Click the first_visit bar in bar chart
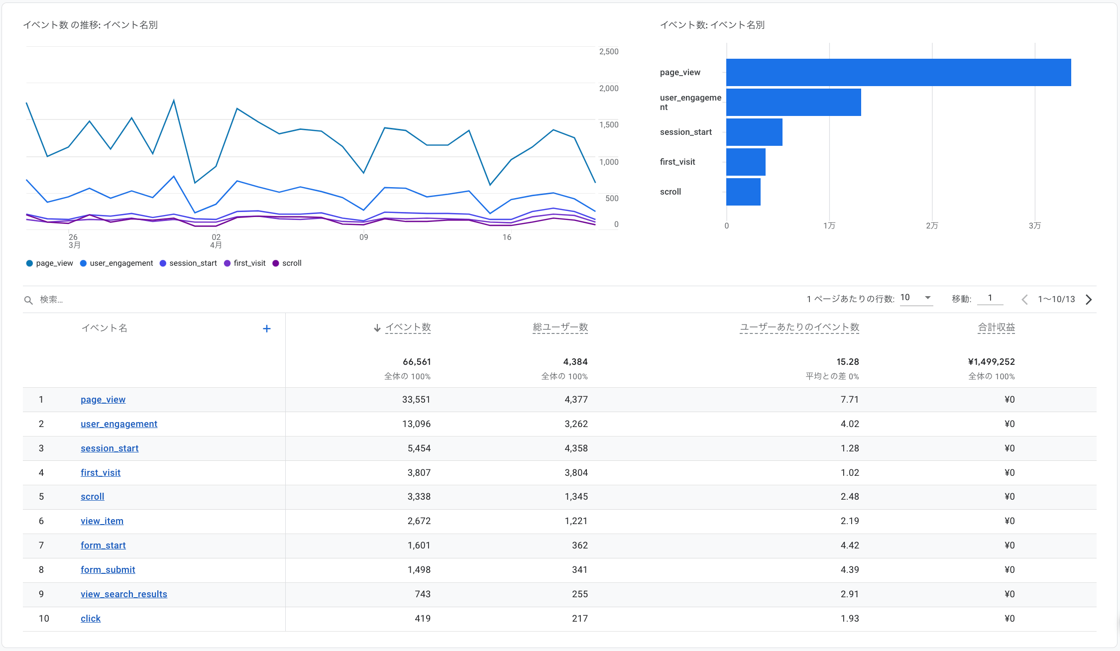1120x651 pixels. click(x=746, y=162)
